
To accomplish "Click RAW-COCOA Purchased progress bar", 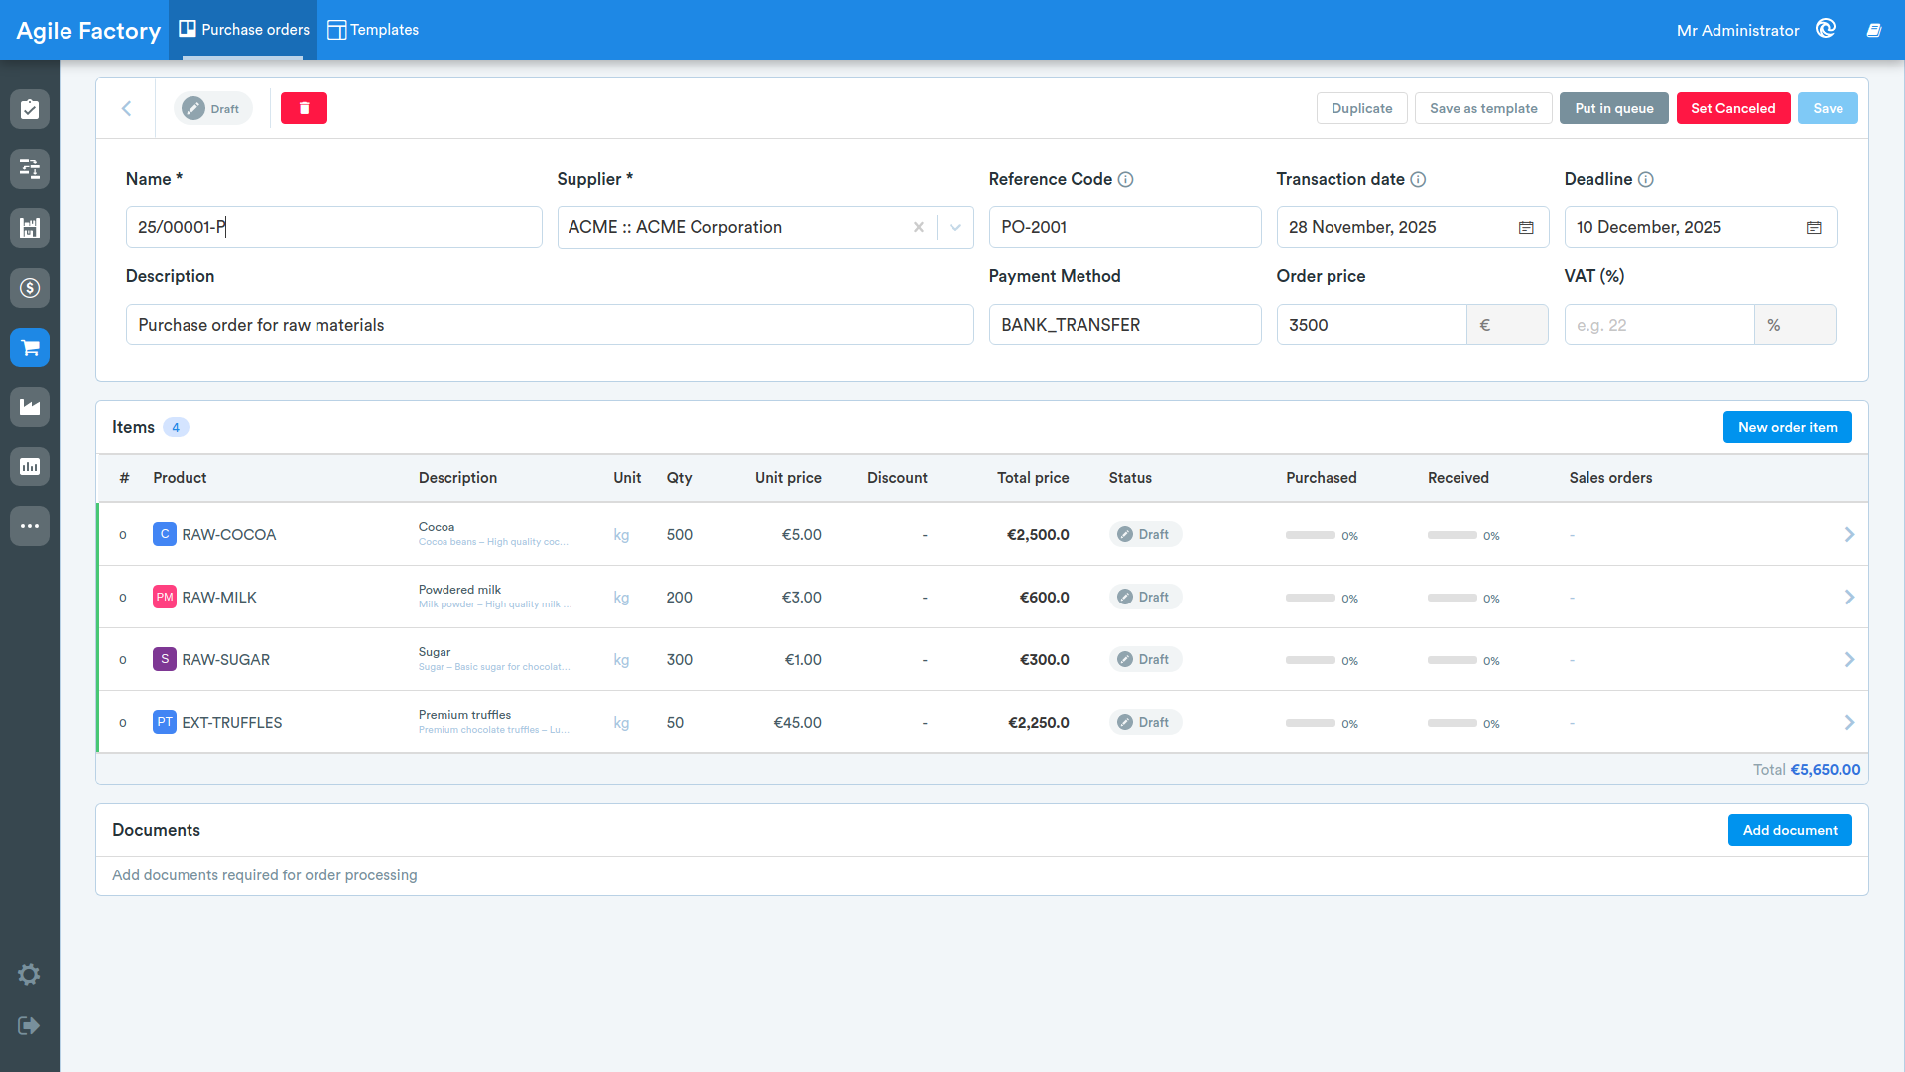I will click(x=1311, y=535).
